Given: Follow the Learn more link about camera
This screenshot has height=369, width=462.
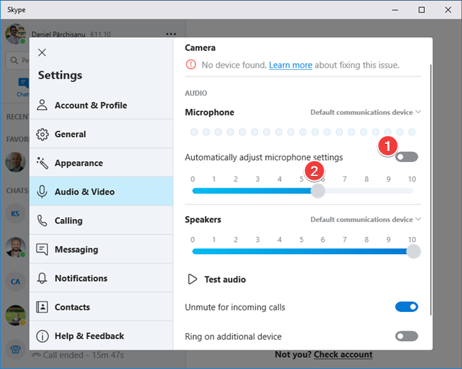Looking at the screenshot, I should pyautogui.click(x=290, y=65).
